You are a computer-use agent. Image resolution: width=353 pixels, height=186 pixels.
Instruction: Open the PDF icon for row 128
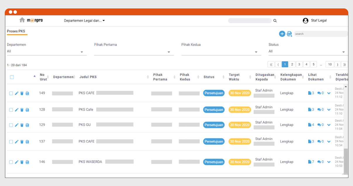point(27,110)
